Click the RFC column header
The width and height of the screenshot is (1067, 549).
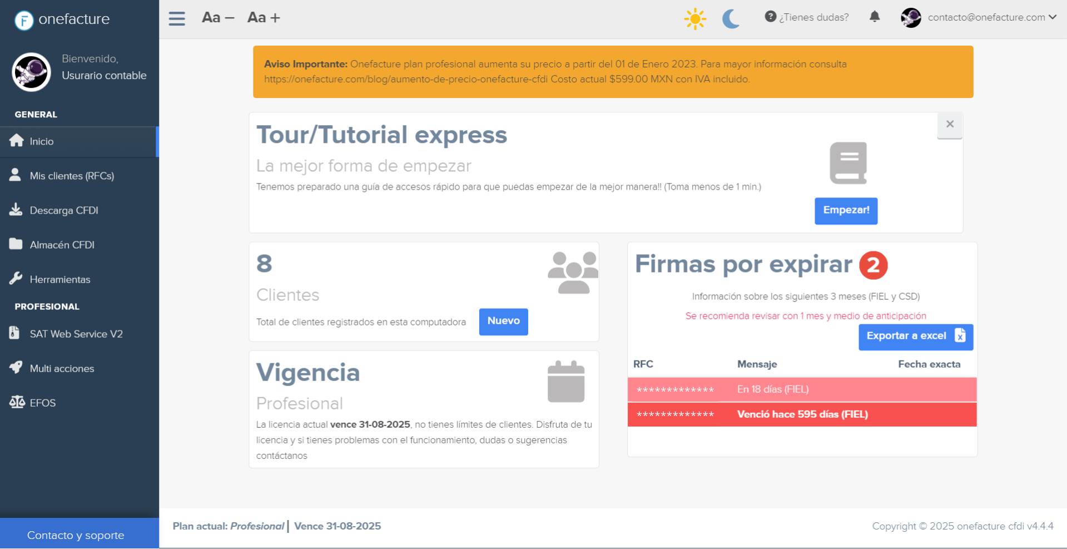click(x=643, y=364)
